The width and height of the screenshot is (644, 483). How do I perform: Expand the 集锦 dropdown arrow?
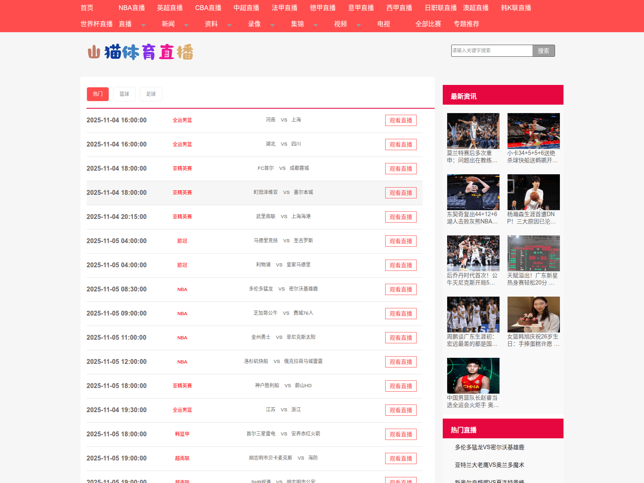(315, 25)
